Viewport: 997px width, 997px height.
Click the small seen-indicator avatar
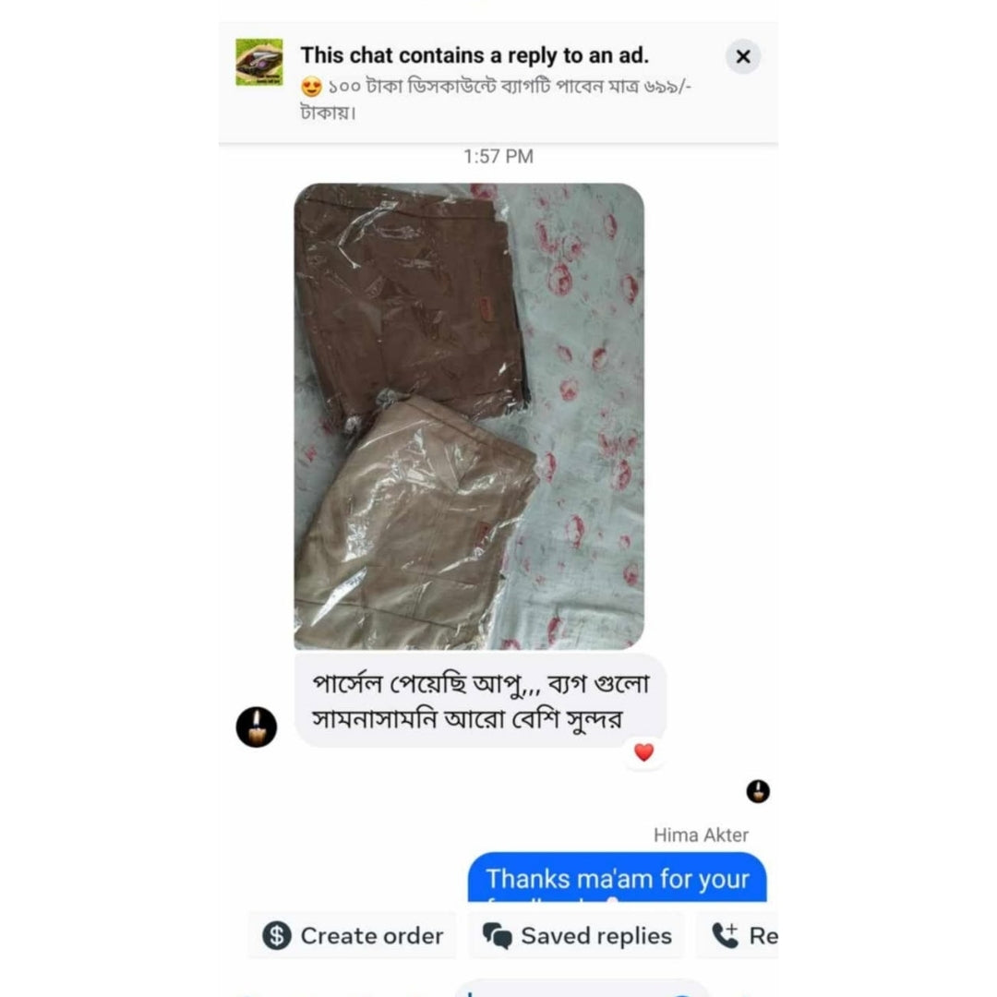pos(758,792)
